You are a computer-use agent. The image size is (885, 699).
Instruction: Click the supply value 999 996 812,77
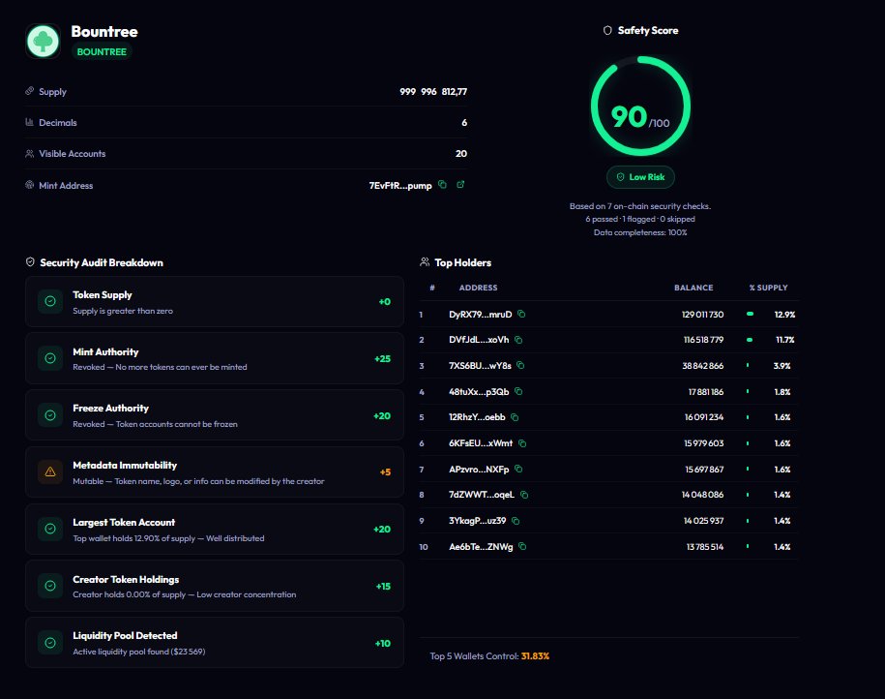pyautogui.click(x=433, y=92)
